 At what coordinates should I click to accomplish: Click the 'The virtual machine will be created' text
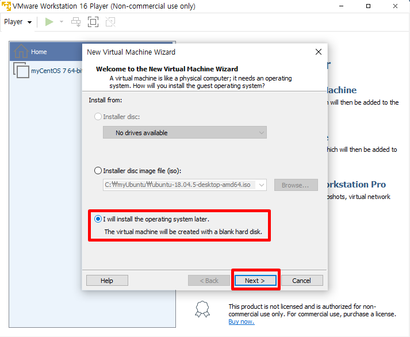[x=183, y=232]
